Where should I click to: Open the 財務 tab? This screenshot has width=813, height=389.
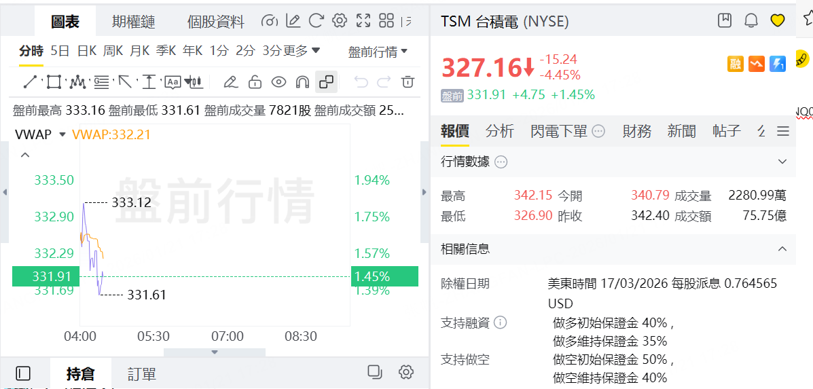point(636,131)
